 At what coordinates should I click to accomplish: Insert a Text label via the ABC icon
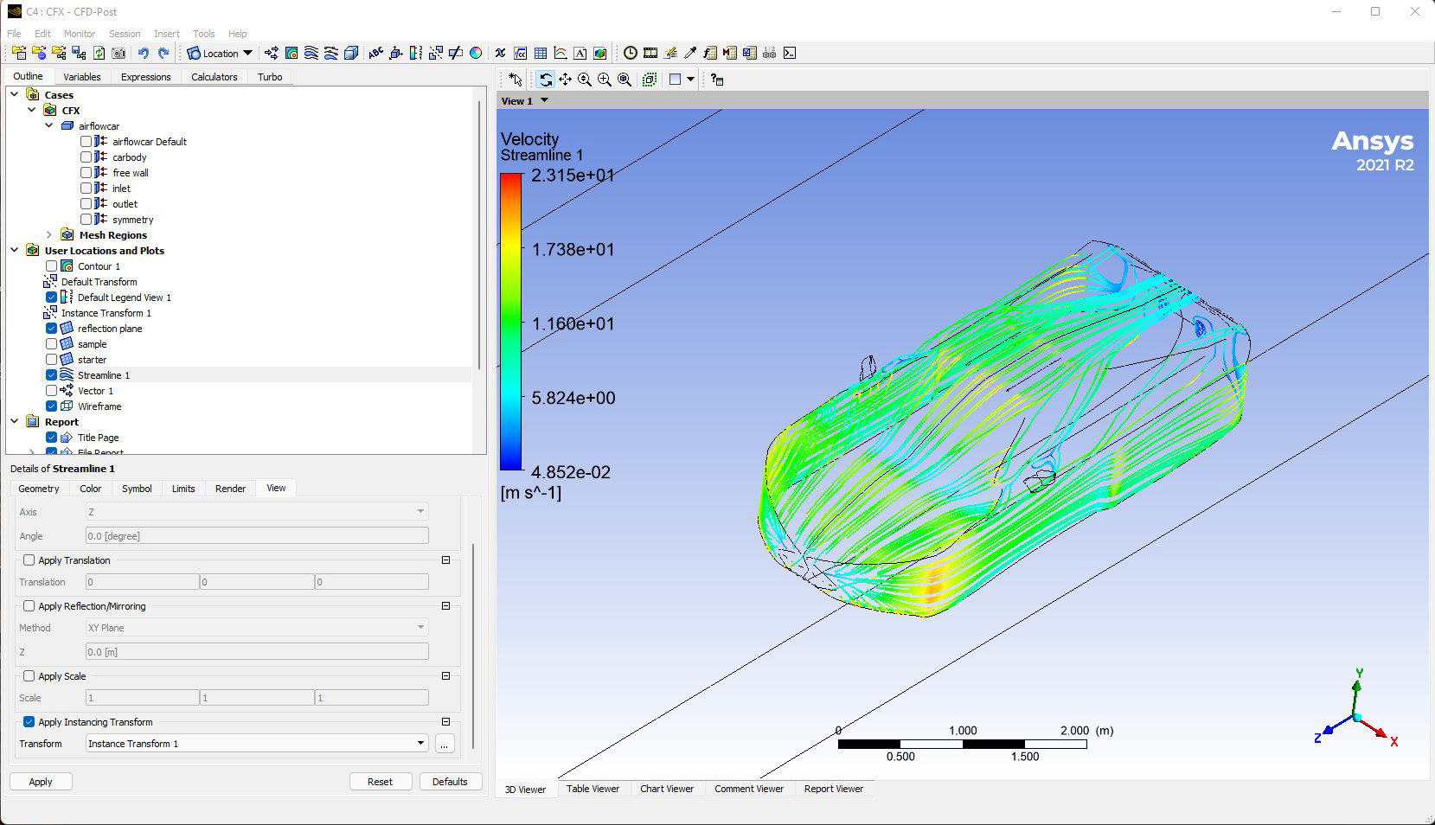tap(375, 53)
